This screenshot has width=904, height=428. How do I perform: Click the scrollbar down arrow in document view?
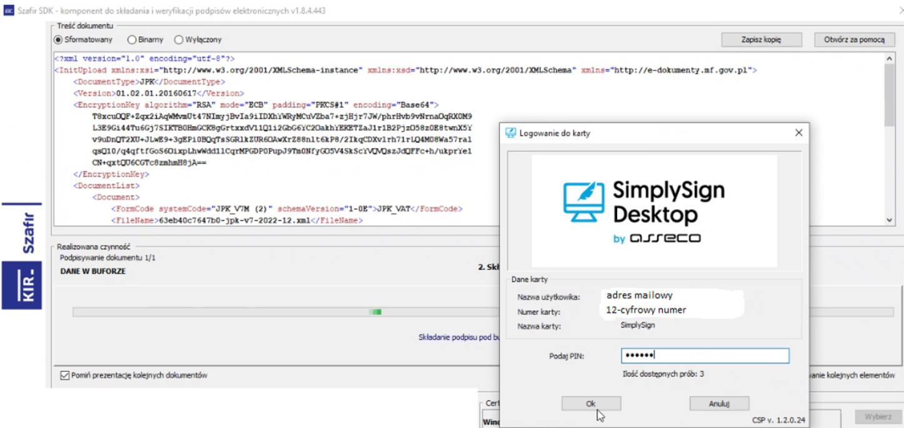[x=890, y=220]
